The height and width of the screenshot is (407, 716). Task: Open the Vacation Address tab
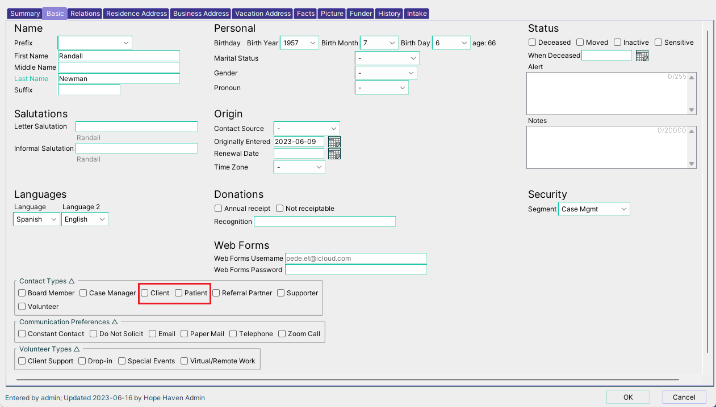(x=263, y=14)
